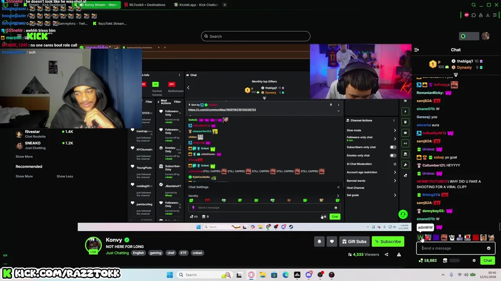Open SNEAKO channel in sidebar
Screen dimensions: 501x281
click(44, 145)
